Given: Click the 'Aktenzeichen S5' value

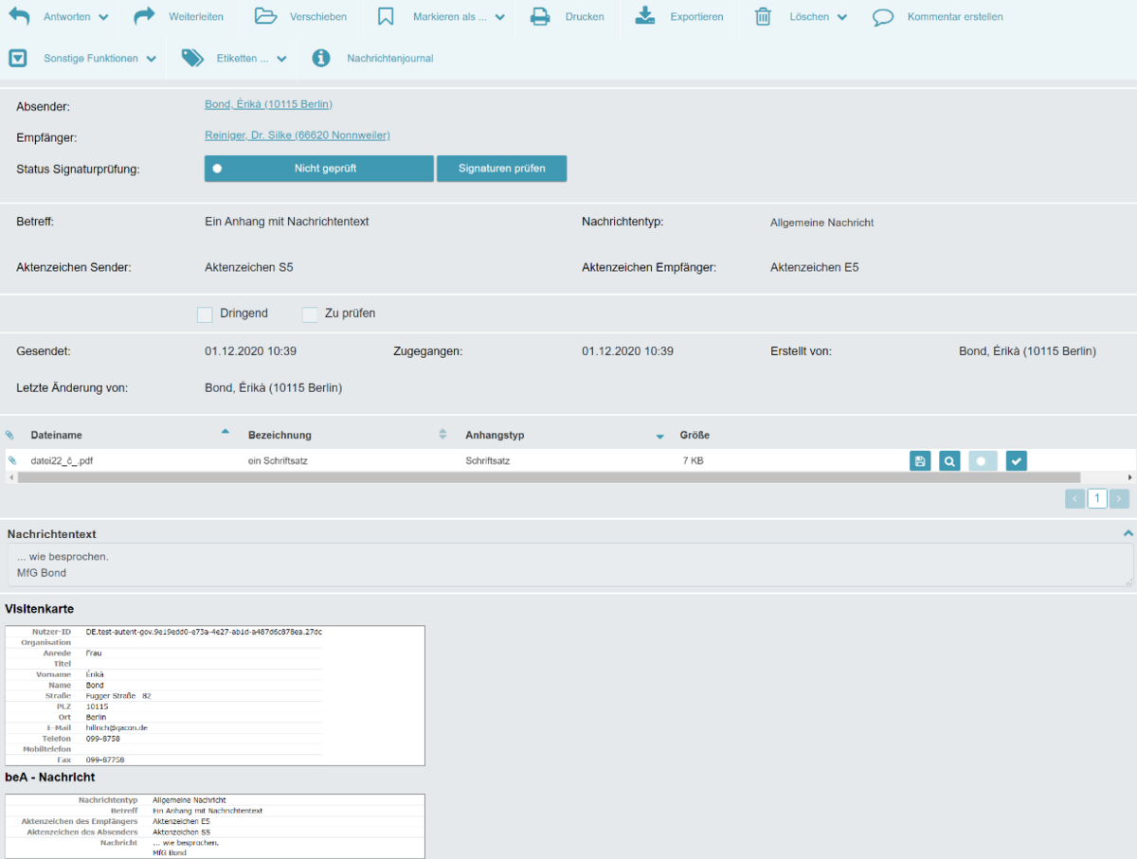Looking at the screenshot, I should (249, 268).
